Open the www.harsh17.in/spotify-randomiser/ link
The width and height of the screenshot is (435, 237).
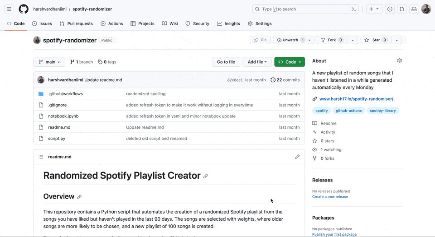356,99
